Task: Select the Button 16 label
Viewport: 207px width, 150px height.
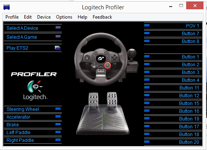Action: point(189,111)
